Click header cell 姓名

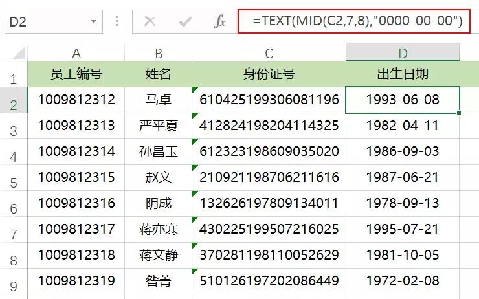click(x=158, y=74)
